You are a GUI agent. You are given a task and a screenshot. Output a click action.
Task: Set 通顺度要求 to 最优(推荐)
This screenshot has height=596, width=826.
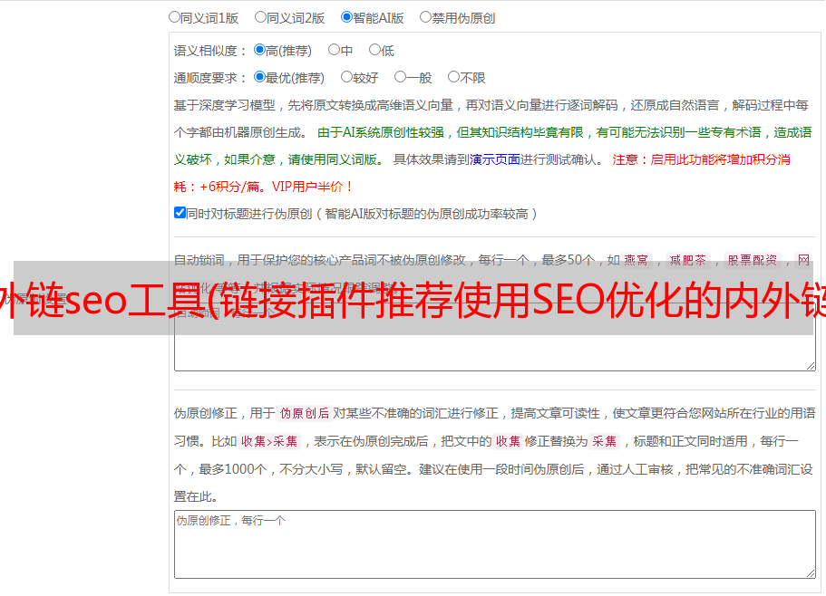click(x=259, y=77)
